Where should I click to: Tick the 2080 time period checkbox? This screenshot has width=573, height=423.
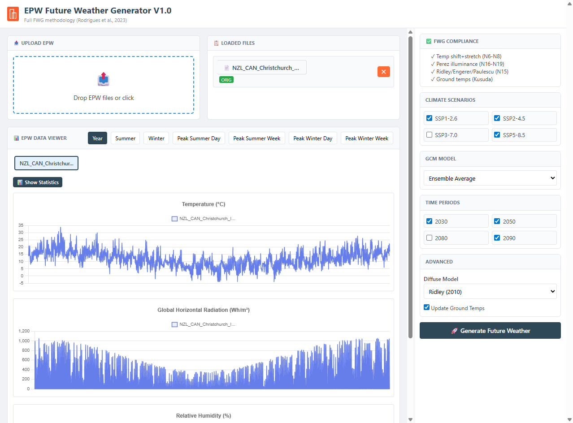430,238
